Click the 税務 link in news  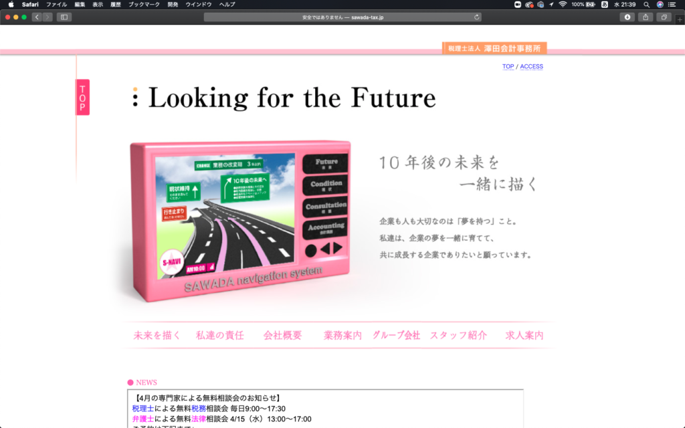tap(198, 409)
